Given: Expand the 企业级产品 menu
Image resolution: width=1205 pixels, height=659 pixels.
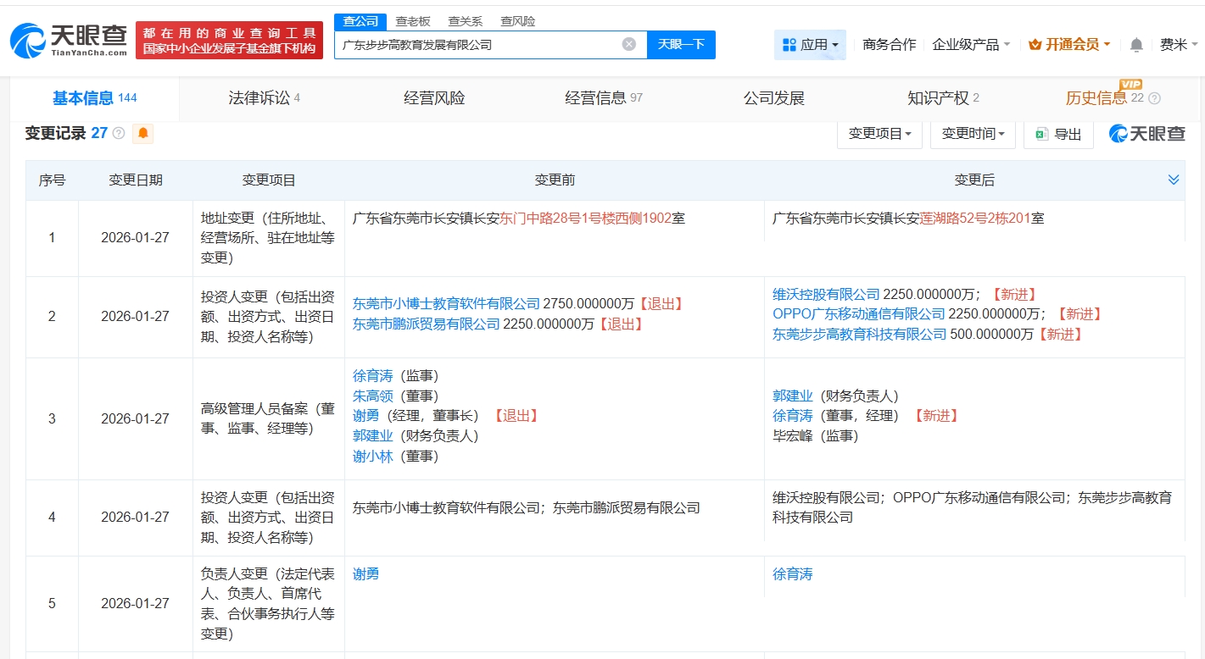Looking at the screenshot, I should point(971,45).
